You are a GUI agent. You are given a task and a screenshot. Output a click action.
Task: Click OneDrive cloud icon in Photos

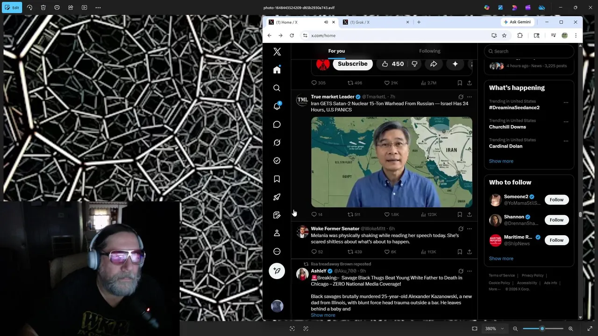click(542, 7)
